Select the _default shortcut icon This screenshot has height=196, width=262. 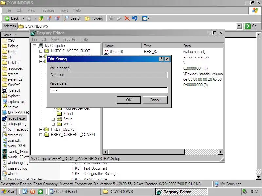coord(4,90)
